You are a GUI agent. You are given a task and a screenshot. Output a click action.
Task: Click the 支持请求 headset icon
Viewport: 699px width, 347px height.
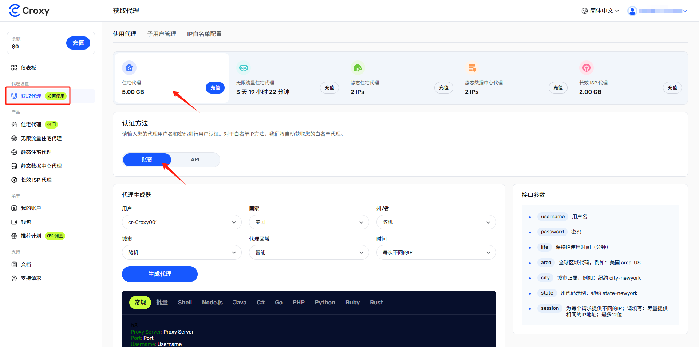click(14, 278)
